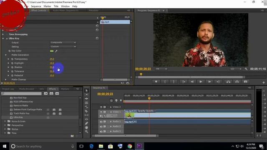Open the Output Composite dropdown

pos(63,42)
